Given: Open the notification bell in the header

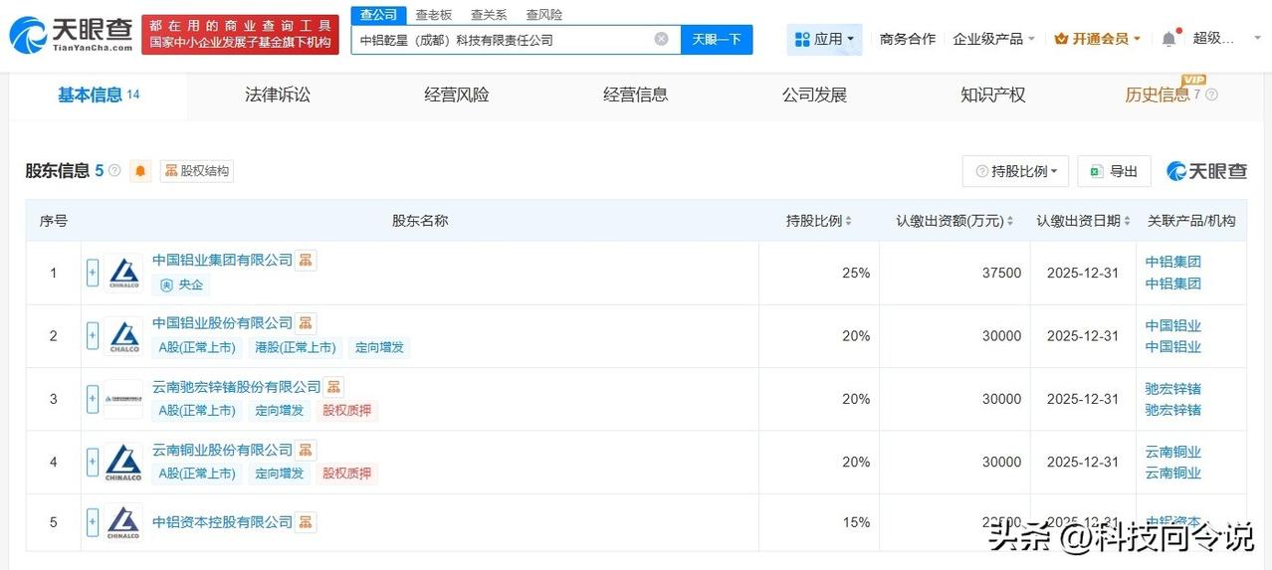Looking at the screenshot, I should (x=1168, y=39).
